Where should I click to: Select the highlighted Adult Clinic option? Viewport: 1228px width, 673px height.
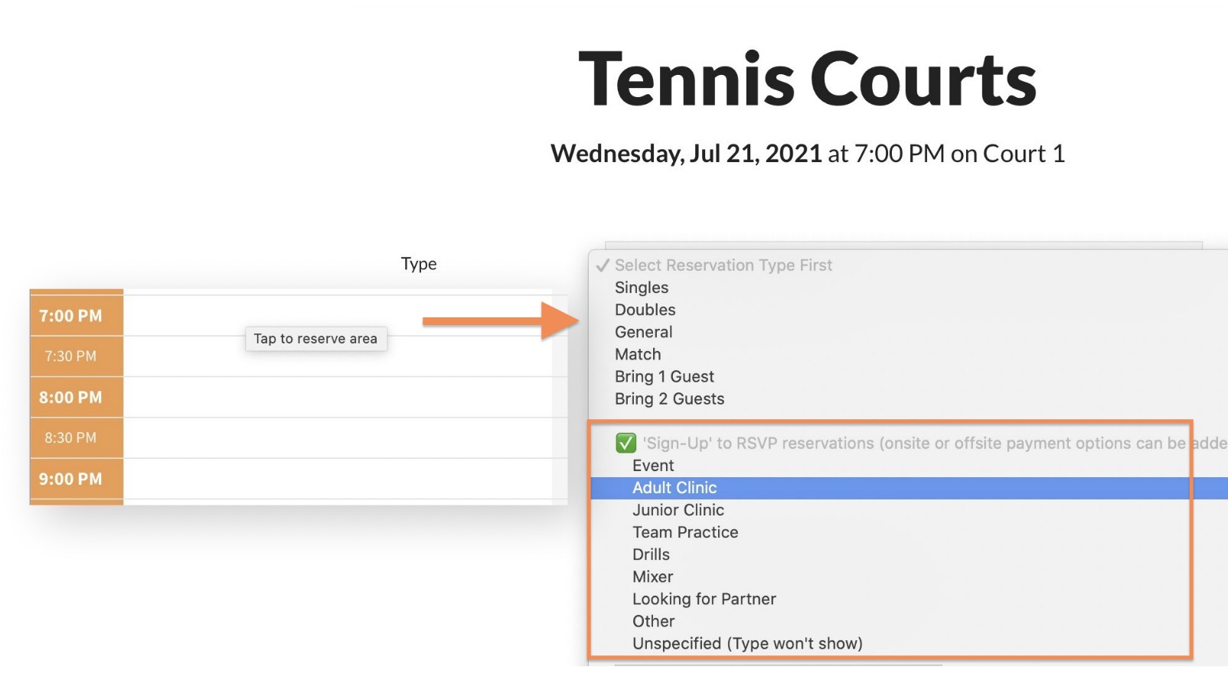click(674, 488)
